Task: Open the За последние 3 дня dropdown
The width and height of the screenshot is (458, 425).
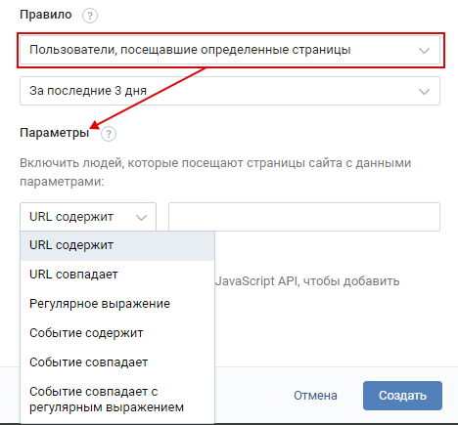Action: (x=230, y=91)
